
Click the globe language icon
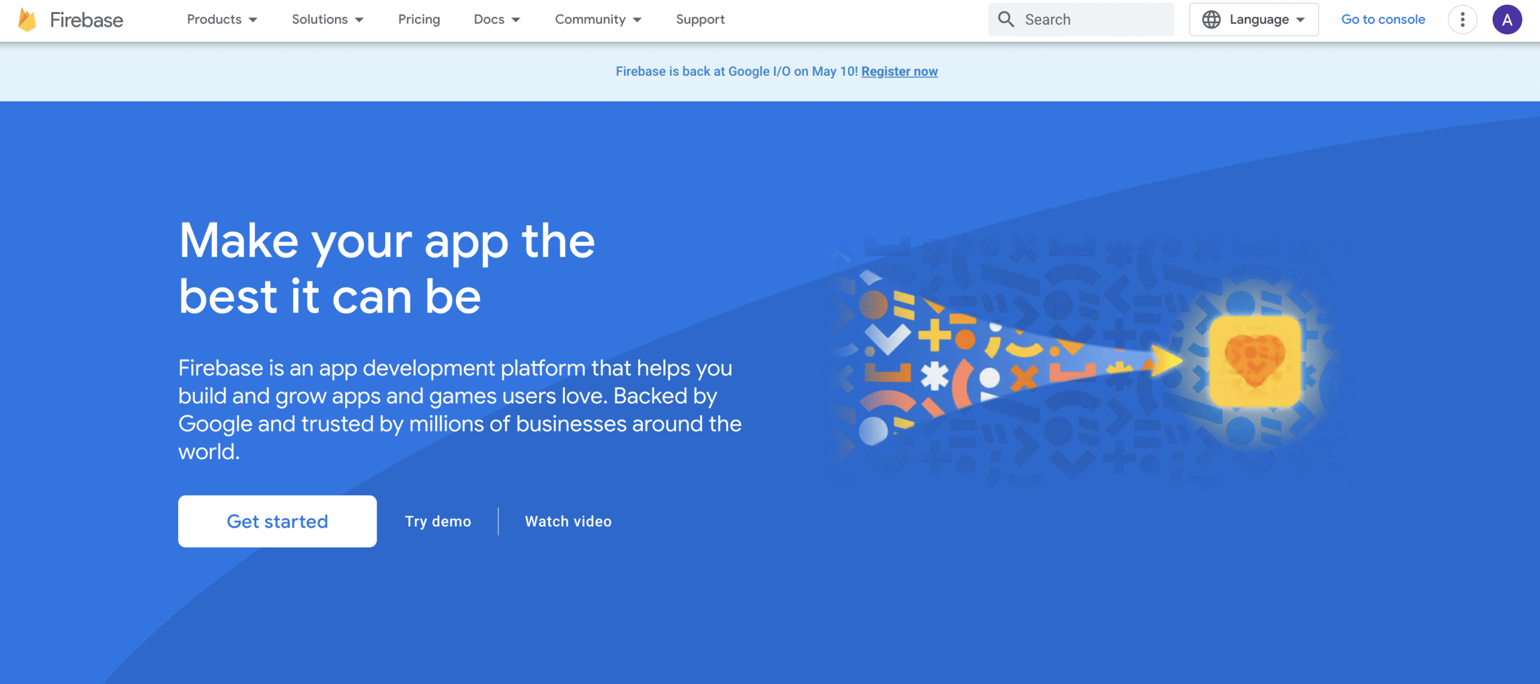pos(1211,19)
